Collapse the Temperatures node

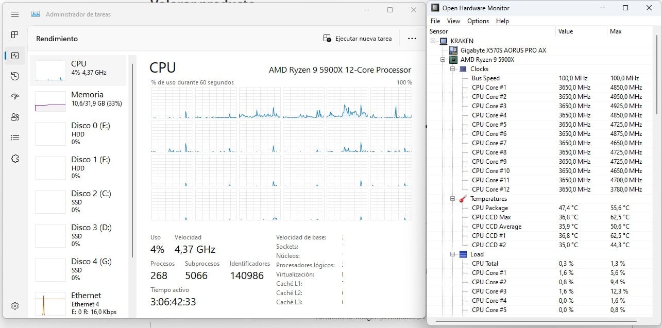pos(453,199)
